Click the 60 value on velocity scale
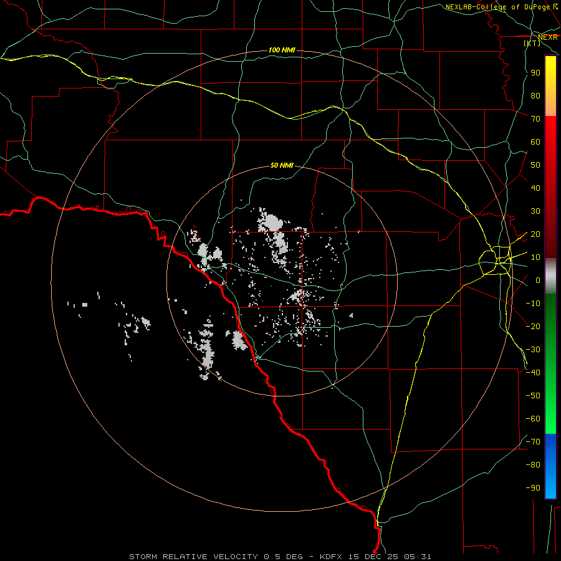The height and width of the screenshot is (561, 561). coord(535,142)
